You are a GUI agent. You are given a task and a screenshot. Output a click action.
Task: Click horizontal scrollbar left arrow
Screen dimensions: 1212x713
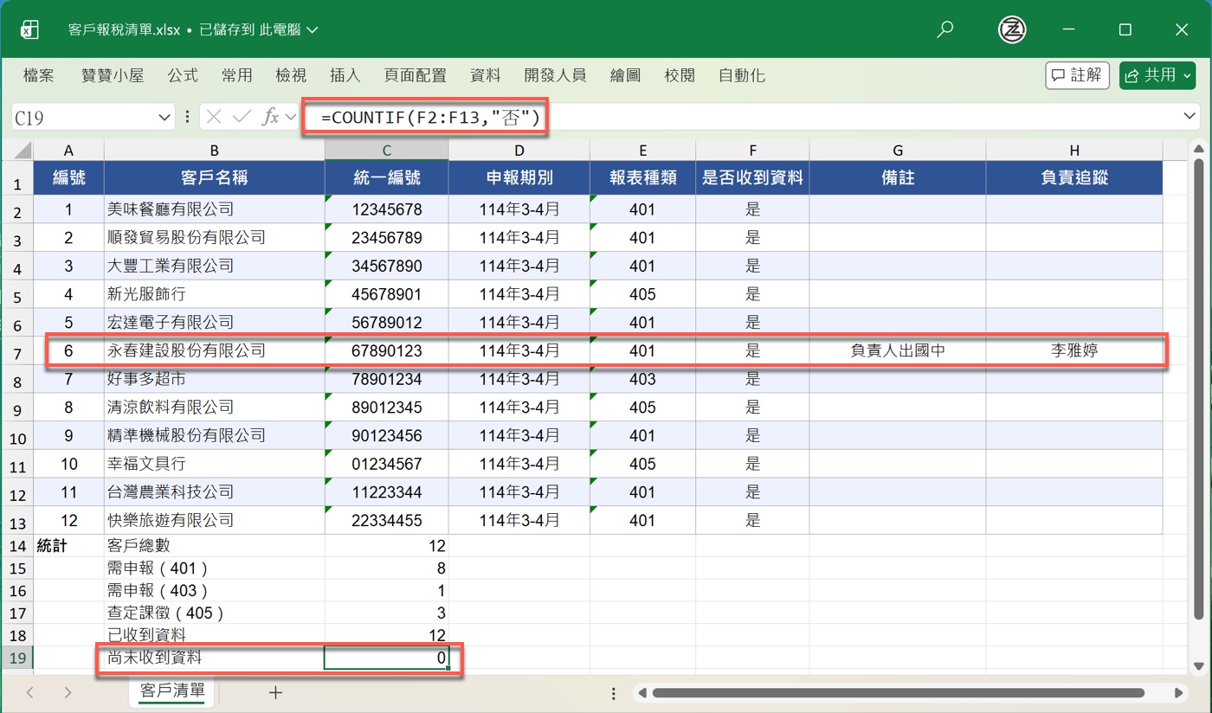[641, 693]
